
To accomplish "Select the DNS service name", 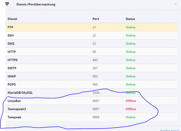I will [11, 44].
